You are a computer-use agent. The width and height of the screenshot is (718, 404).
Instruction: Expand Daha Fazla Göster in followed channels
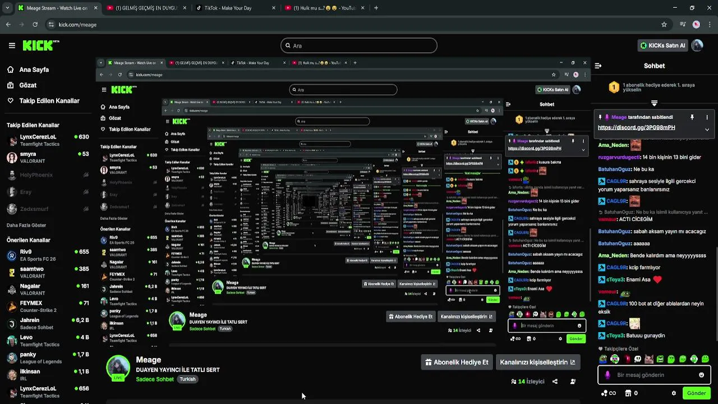click(26, 225)
